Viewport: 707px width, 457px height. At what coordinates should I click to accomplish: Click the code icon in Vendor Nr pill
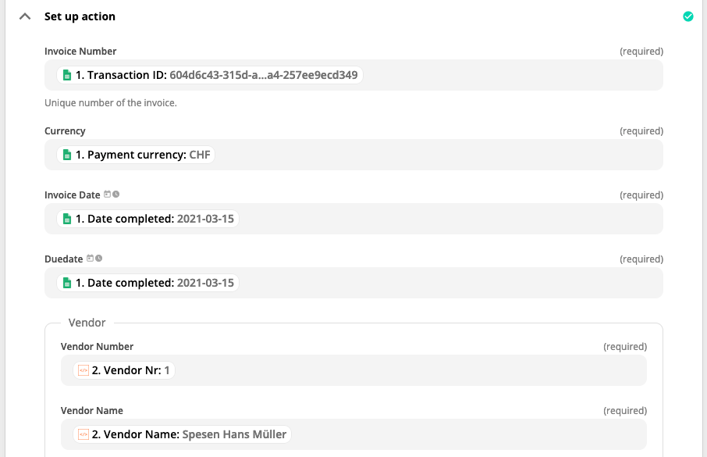[83, 370]
